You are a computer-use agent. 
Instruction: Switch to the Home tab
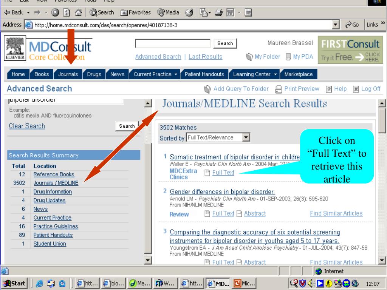(x=18, y=74)
